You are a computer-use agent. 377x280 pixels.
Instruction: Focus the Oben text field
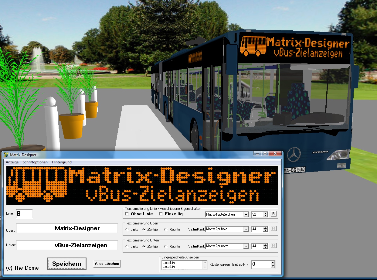point(67,228)
